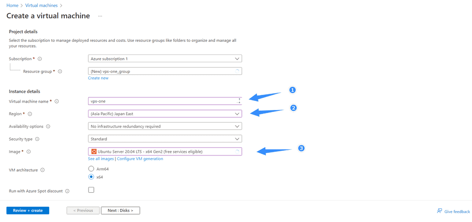Click the Azure Spot discount info icon
Image resolution: width=472 pixels, height=222 pixels.
click(x=68, y=191)
